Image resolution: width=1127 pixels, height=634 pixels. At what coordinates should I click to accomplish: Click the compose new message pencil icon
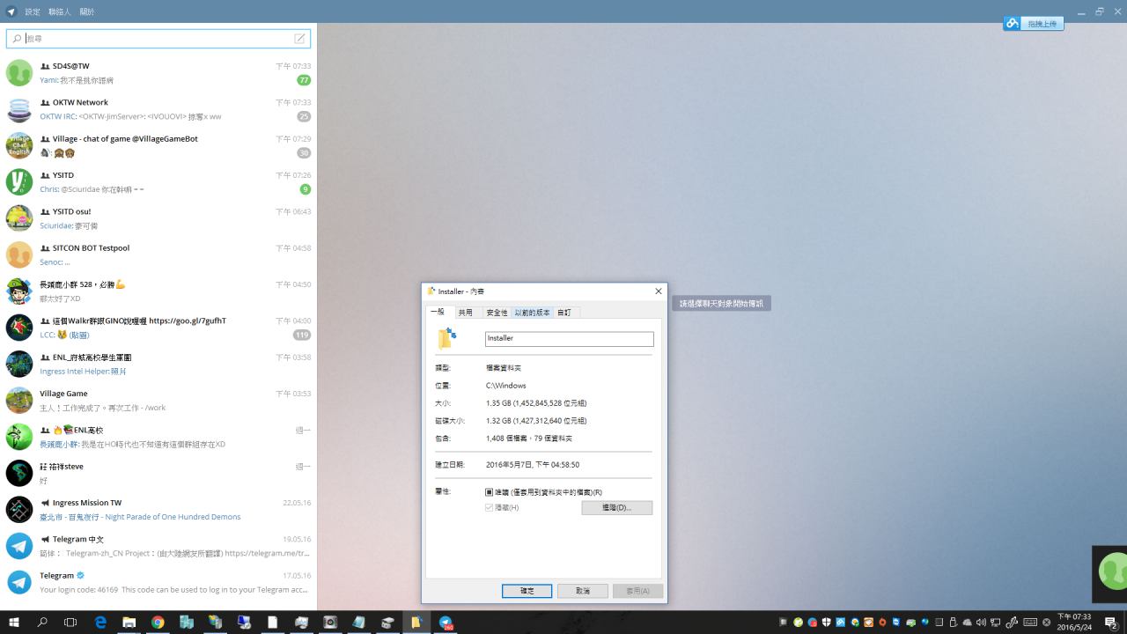[x=299, y=39]
